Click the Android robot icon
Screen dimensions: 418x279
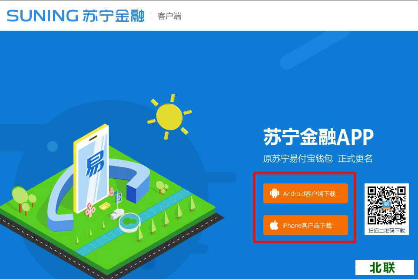pos(274,193)
